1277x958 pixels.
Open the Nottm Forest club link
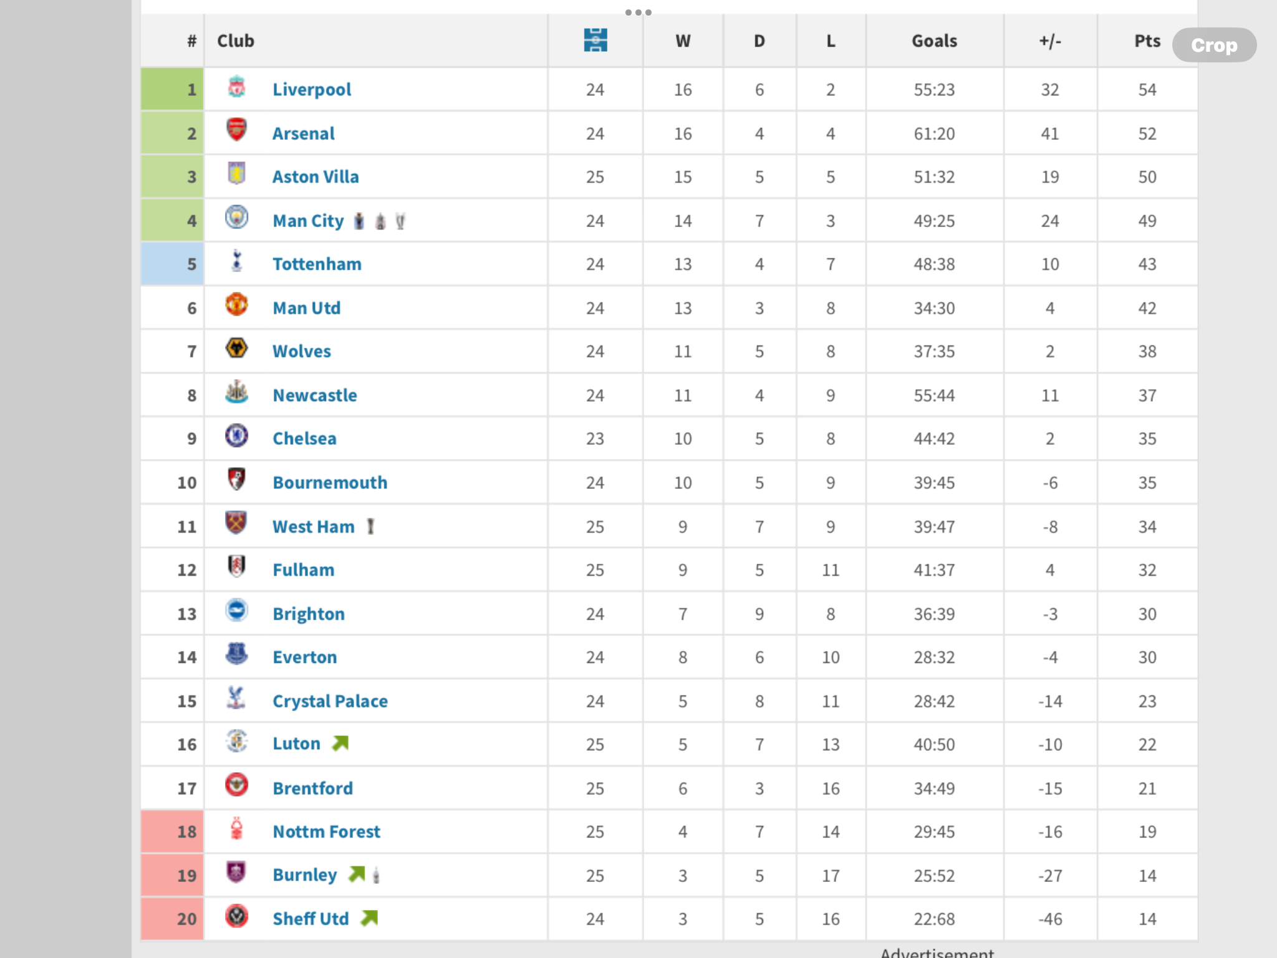(x=326, y=832)
